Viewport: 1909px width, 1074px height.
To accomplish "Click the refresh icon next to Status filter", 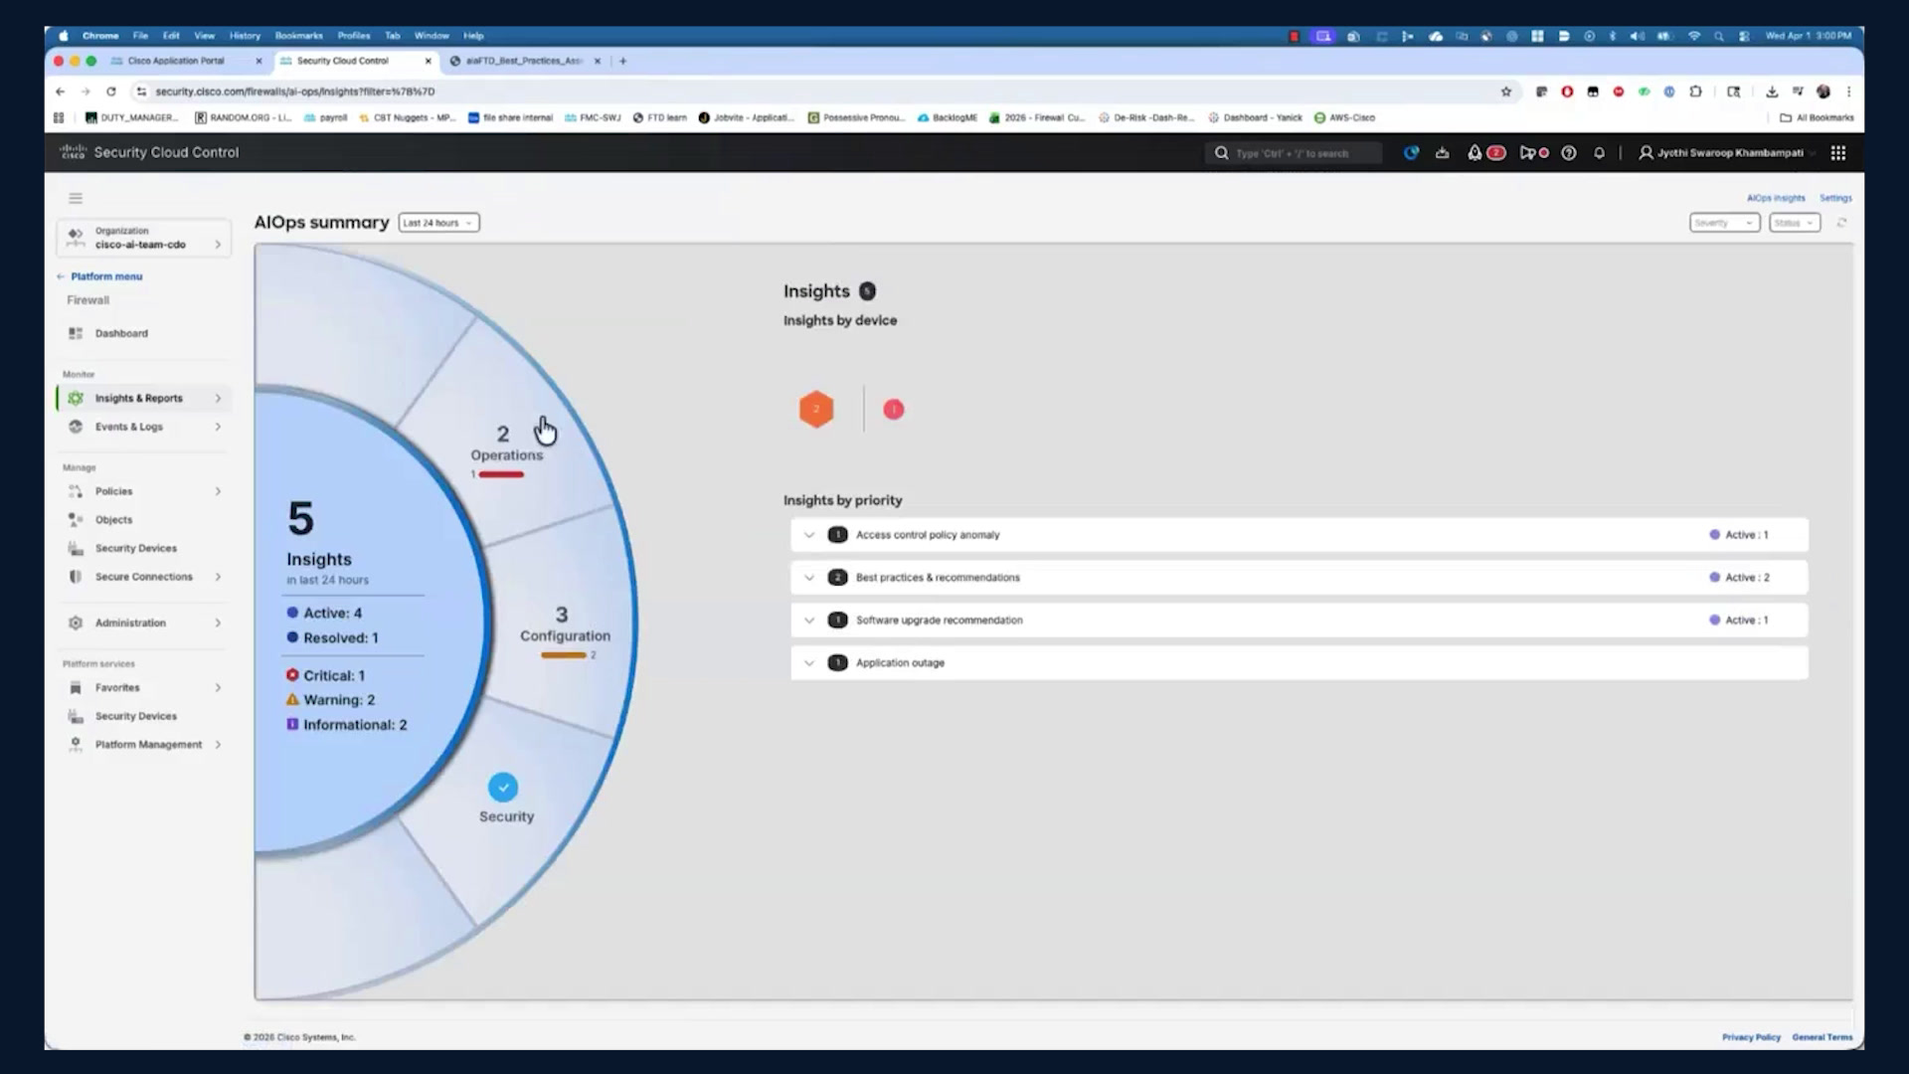I will coord(1841,223).
